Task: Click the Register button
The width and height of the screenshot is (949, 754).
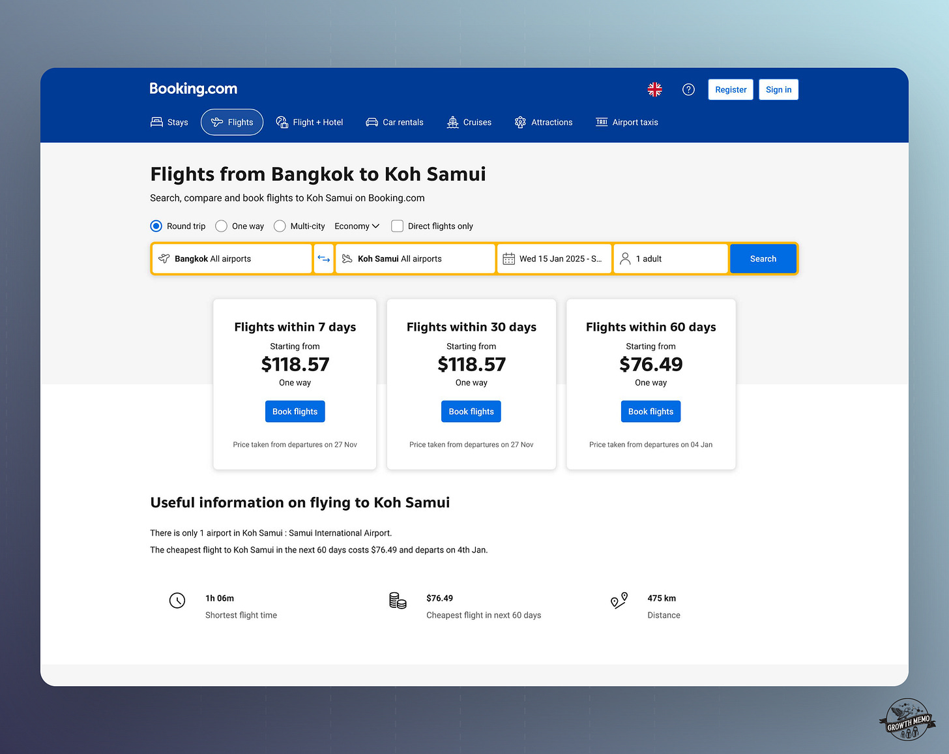Action: tap(731, 89)
